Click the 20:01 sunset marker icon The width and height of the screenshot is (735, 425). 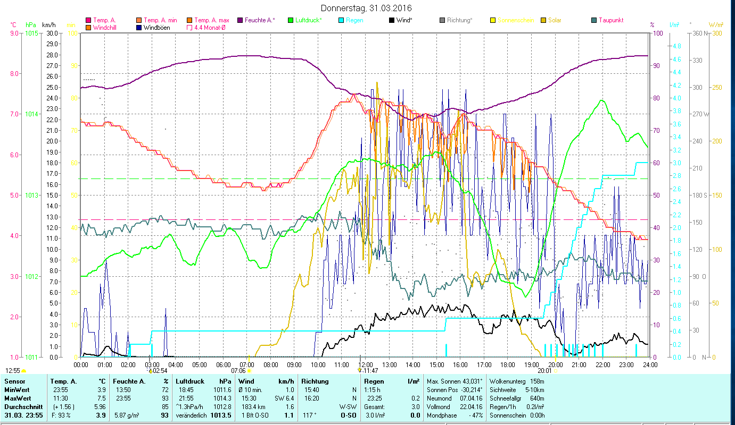coord(555,371)
